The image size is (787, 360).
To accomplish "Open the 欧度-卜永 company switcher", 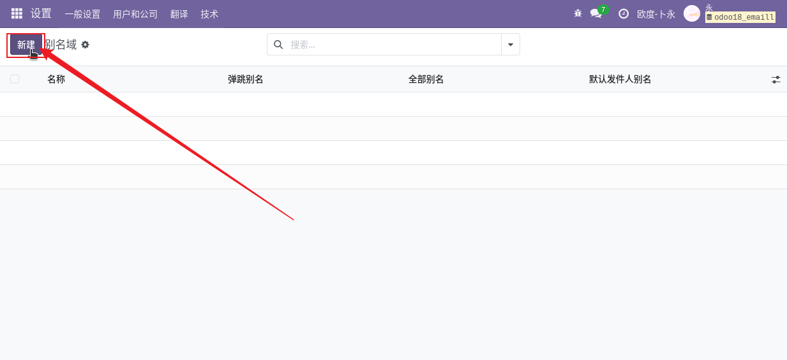I will (656, 14).
